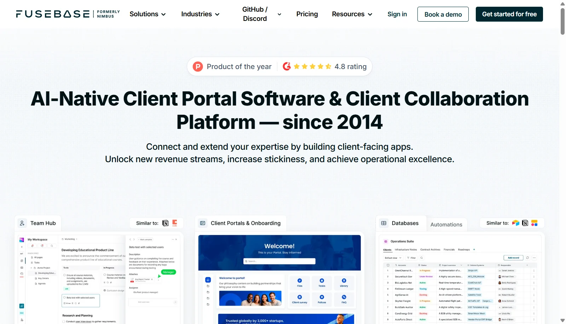Collapse the Acme Project tree folder
566x324 pixels.
click(x=31, y=268)
